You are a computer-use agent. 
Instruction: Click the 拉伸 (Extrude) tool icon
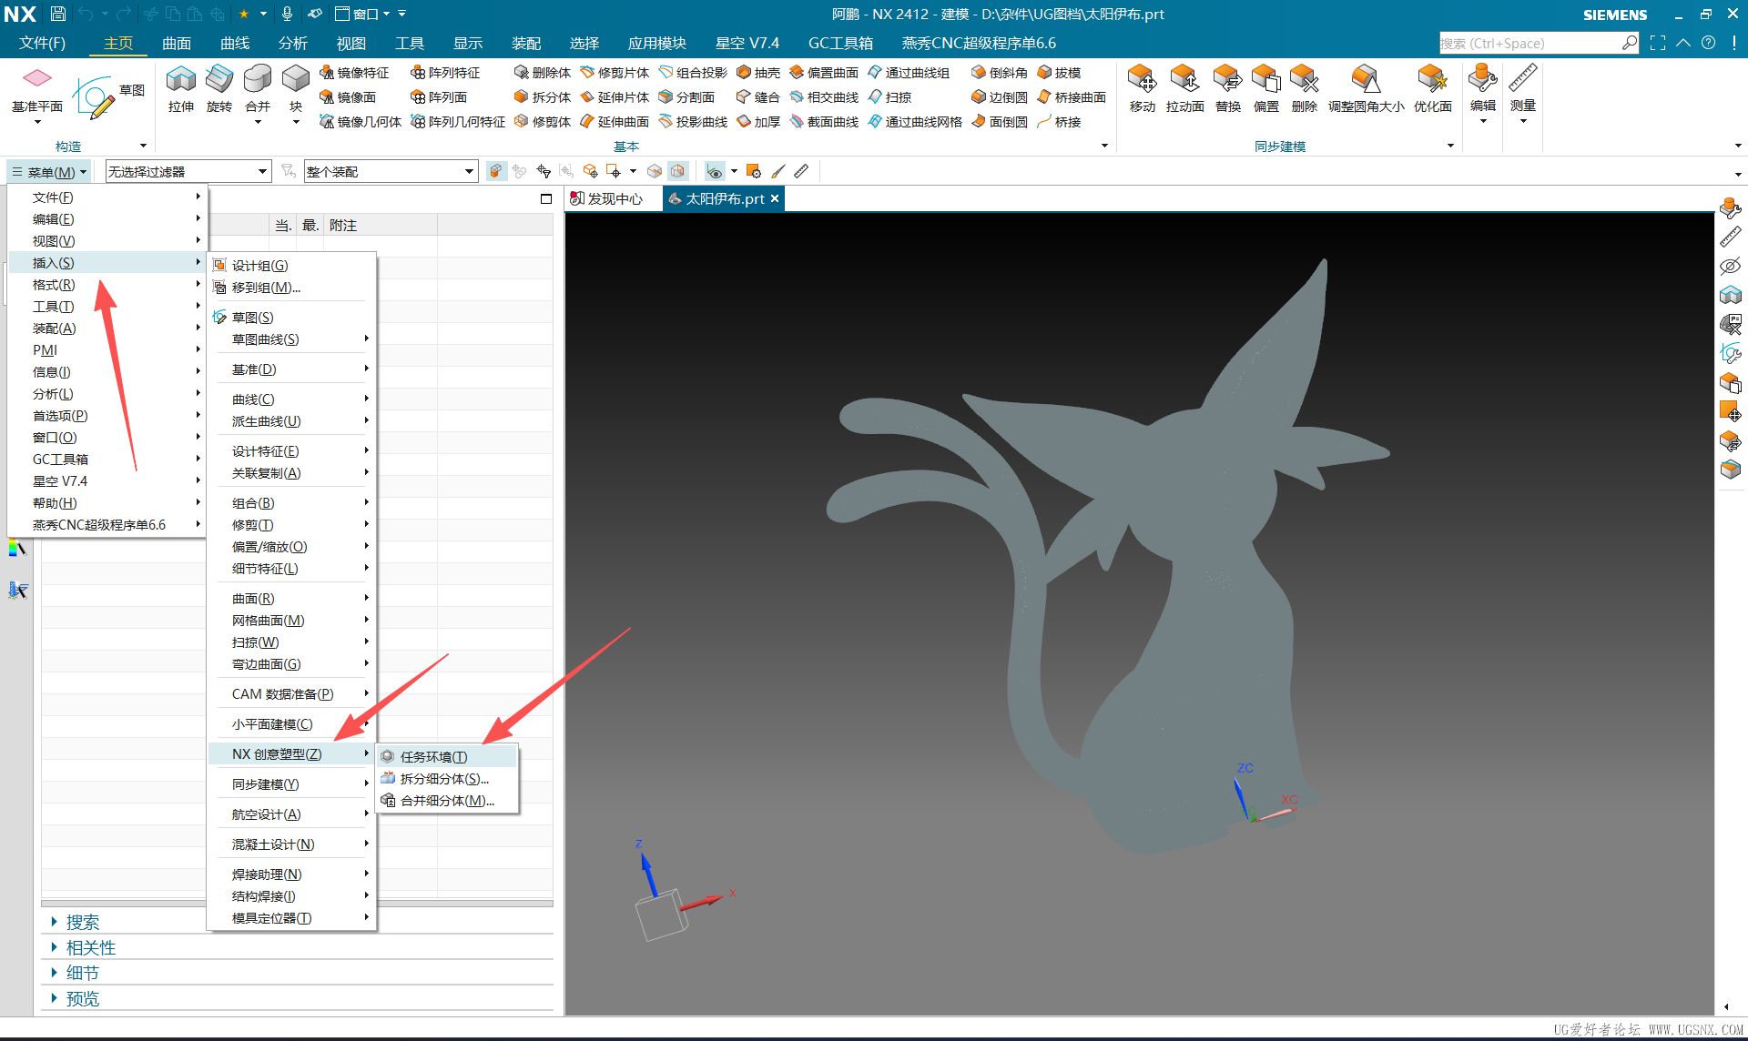coord(180,80)
